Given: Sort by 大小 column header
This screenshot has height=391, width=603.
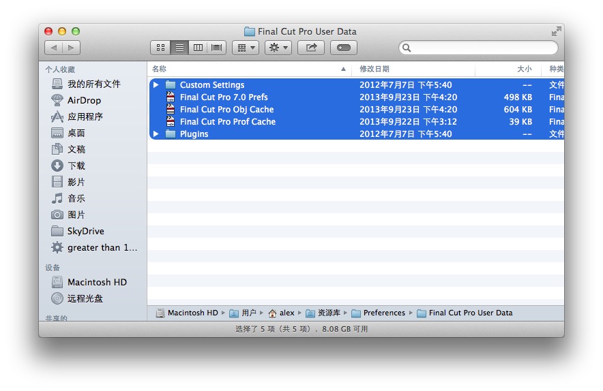Looking at the screenshot, I should [x=508, y=69].
